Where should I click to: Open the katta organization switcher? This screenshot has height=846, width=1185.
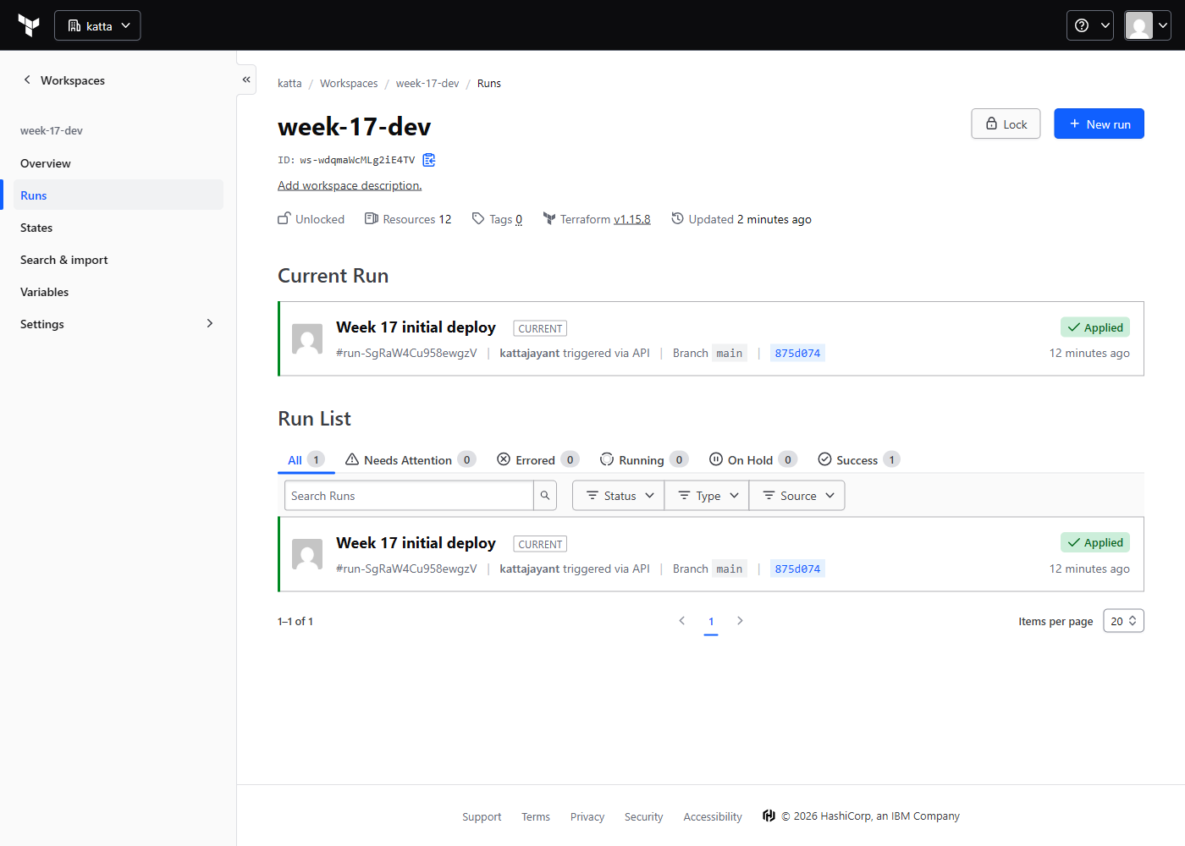click(97, 25)
